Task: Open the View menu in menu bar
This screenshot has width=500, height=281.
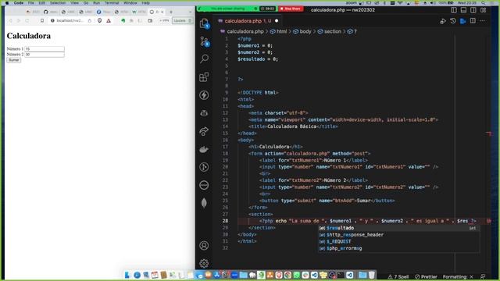Action: point(75,2)
